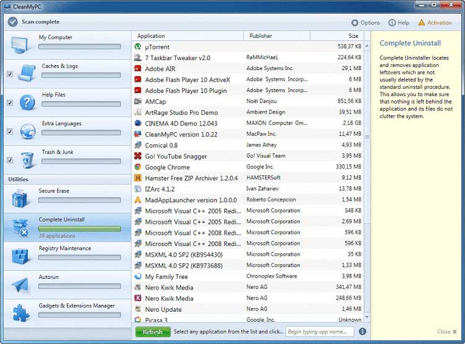Screen dimensions: 465x344
Task: Uncheck the Extra Languages checkbox
Action: (10, 131)
